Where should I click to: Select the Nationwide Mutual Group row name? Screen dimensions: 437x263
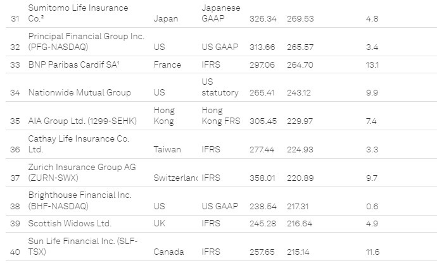(x=80, y=92)
